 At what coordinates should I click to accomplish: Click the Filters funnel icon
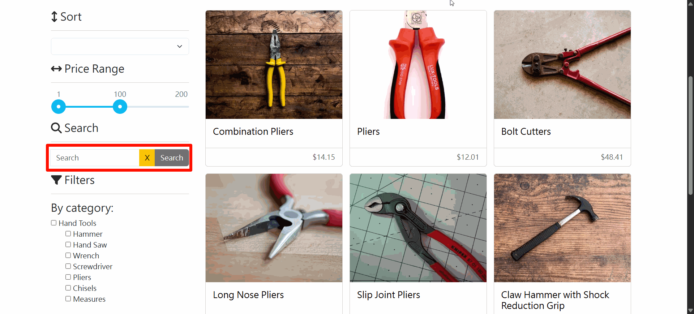56,180
